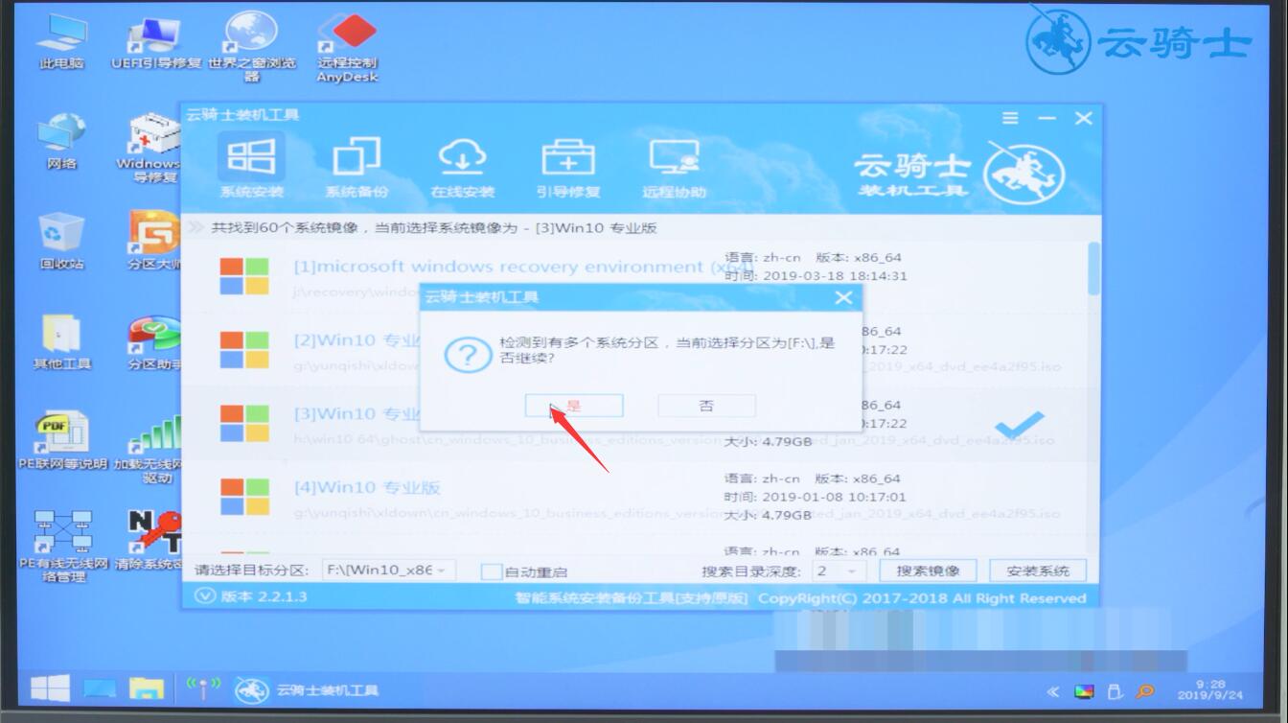Open the PE有线无线网络管理 desktop shortcut
Viewport: 1288px width, 723px height.
coord(61,547)
